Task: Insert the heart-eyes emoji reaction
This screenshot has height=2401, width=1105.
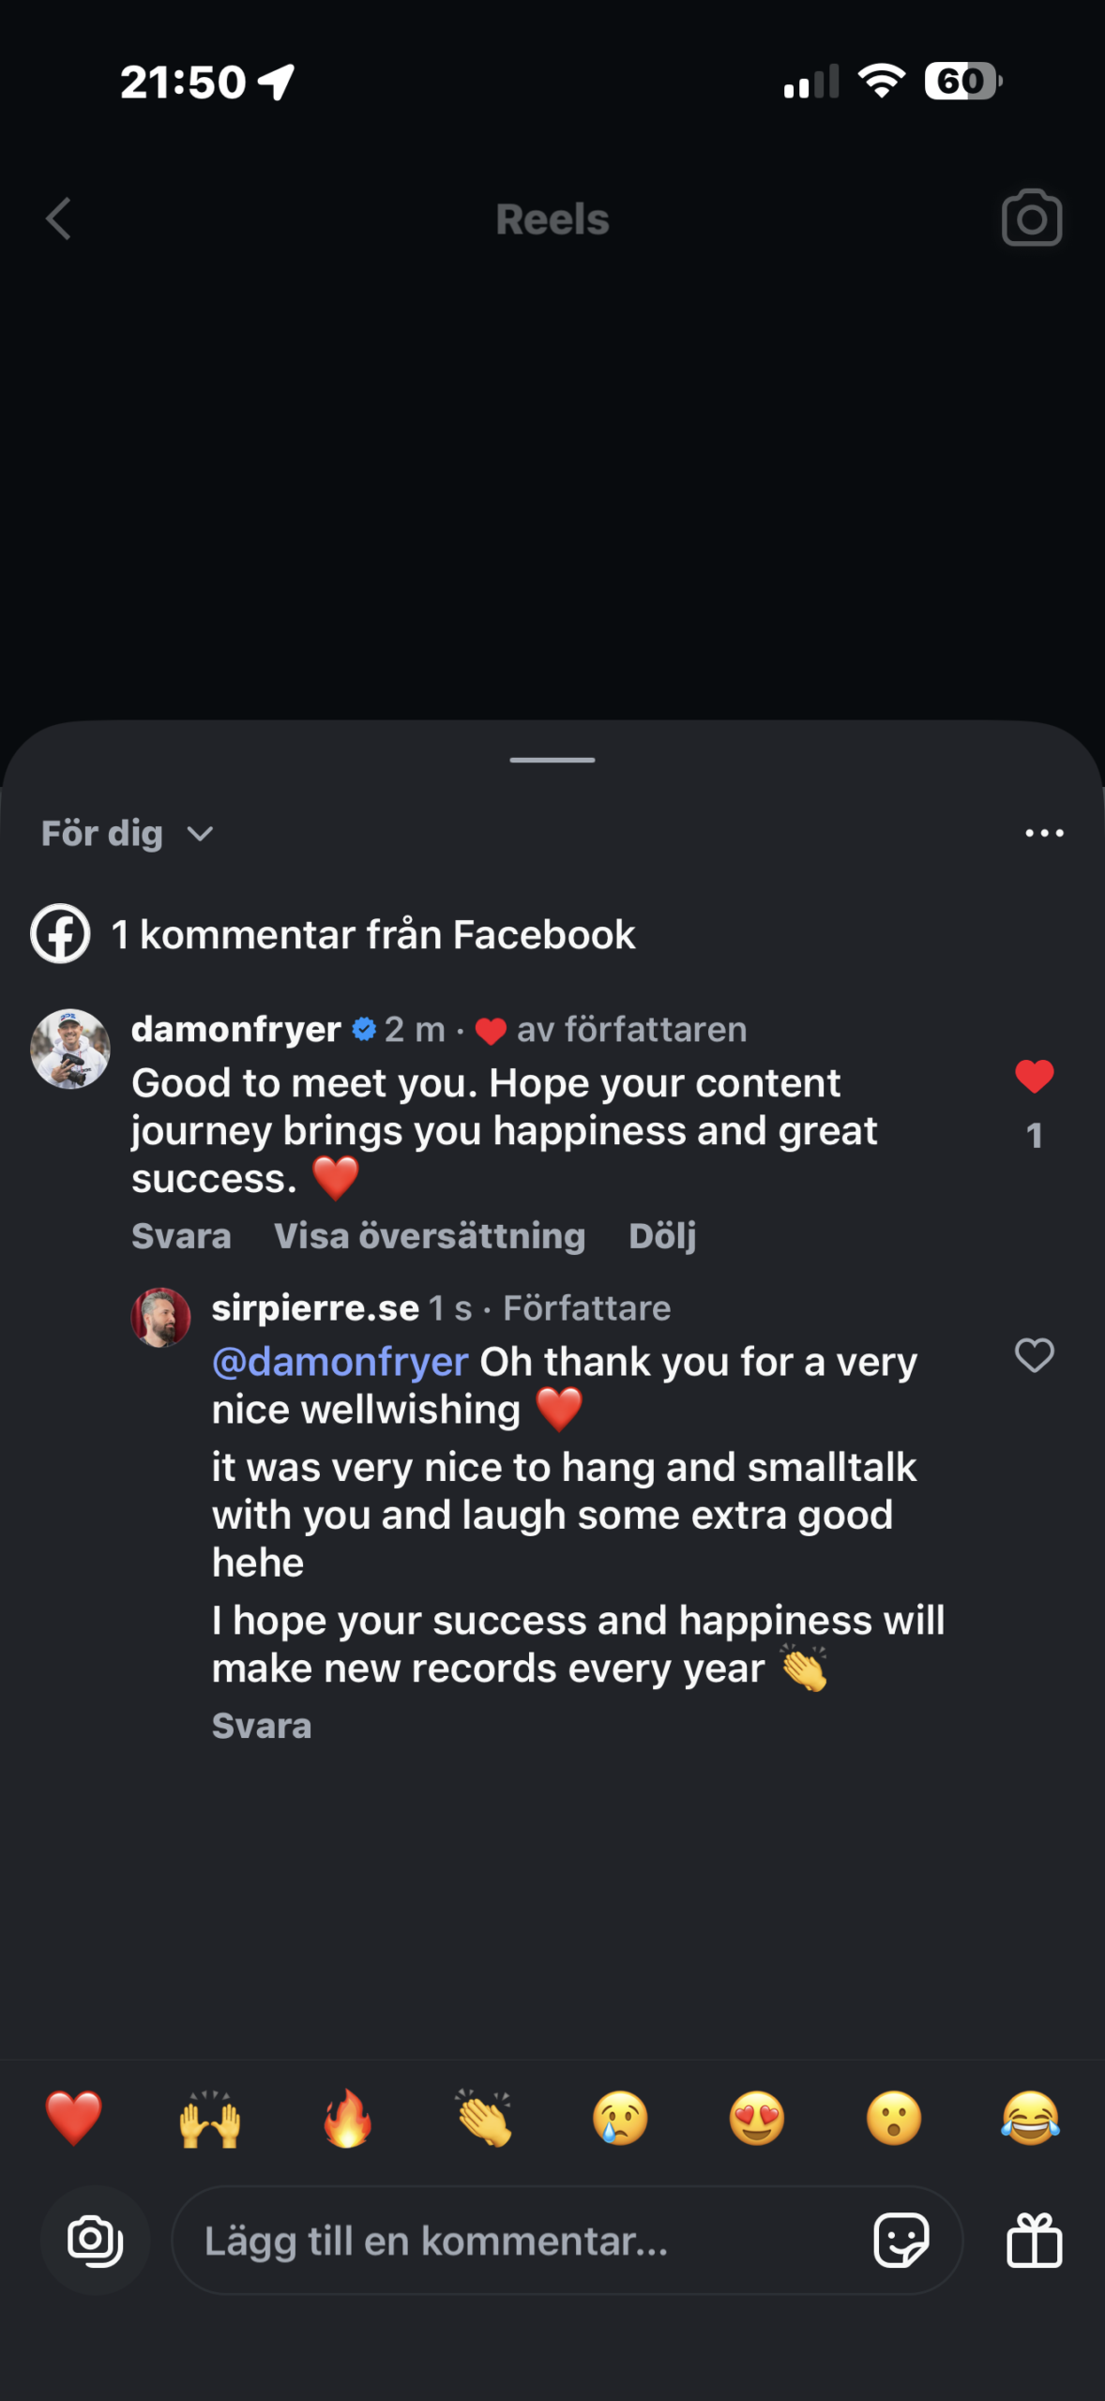Action: coord(756,2119)
